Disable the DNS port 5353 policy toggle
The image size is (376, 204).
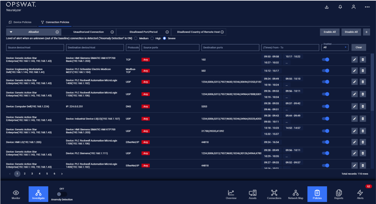(326, 106)
